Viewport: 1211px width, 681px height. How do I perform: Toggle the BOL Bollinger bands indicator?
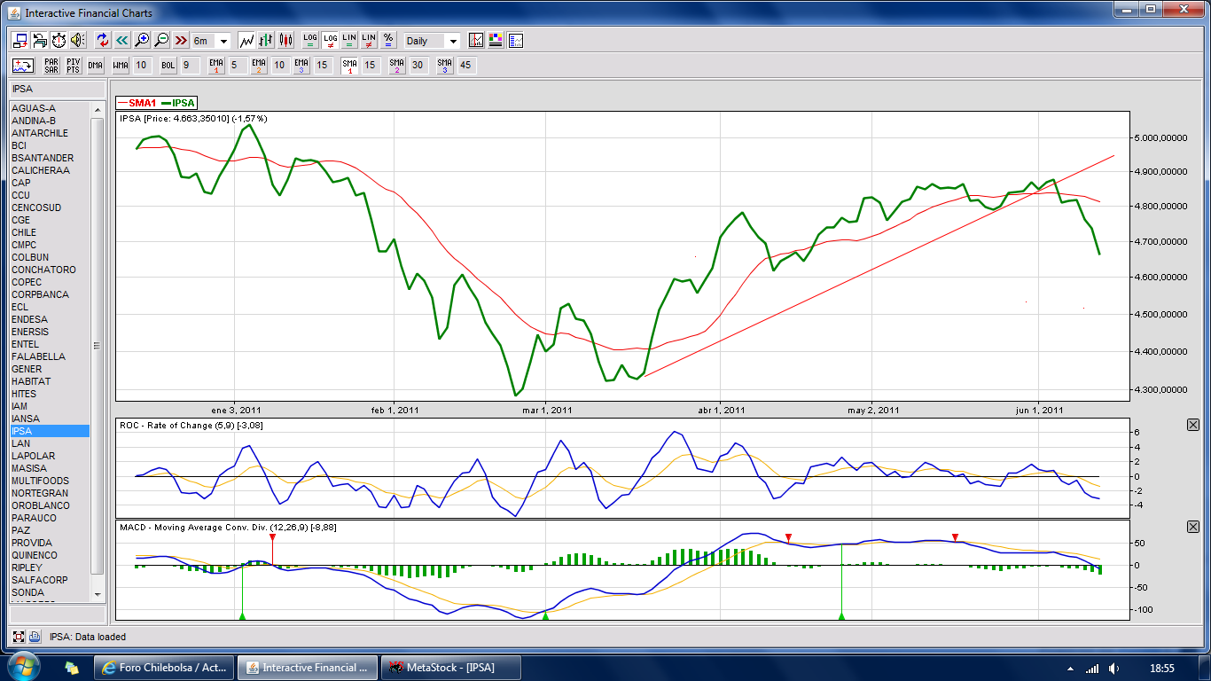pyautogui.click(x=168, y=66)
